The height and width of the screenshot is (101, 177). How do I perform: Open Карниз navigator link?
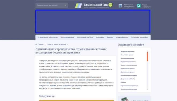click(x=123, y=82)
